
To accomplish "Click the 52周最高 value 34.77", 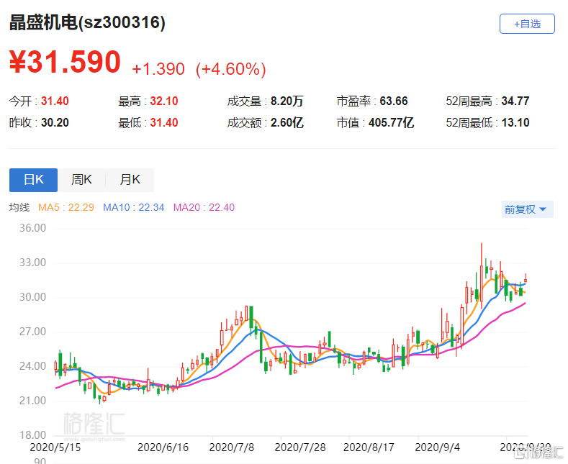I will click(x=515, y=101).
